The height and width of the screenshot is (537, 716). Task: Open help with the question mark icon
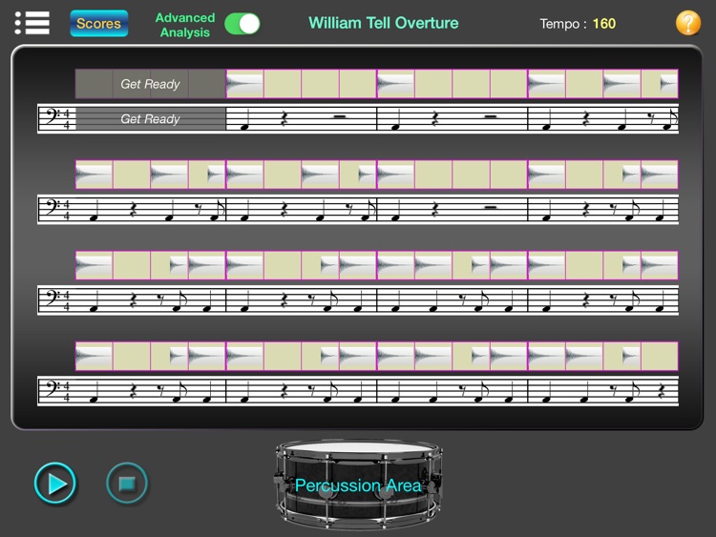pyautogui.click(x=687, y=23)
